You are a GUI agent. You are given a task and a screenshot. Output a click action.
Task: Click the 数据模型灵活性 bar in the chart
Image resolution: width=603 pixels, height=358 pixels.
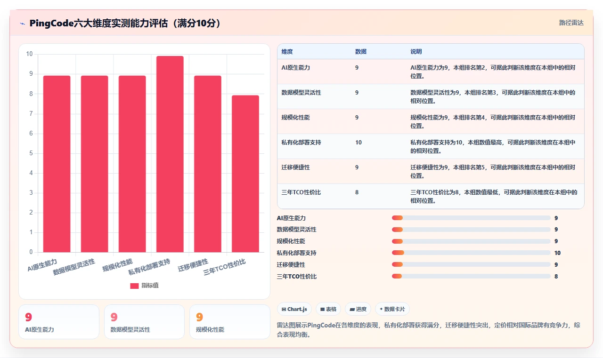94,164
